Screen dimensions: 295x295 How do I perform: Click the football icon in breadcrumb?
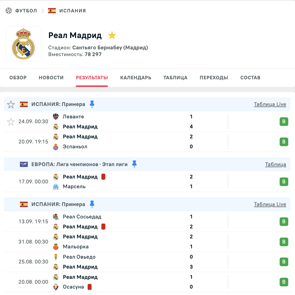point(9,11)
